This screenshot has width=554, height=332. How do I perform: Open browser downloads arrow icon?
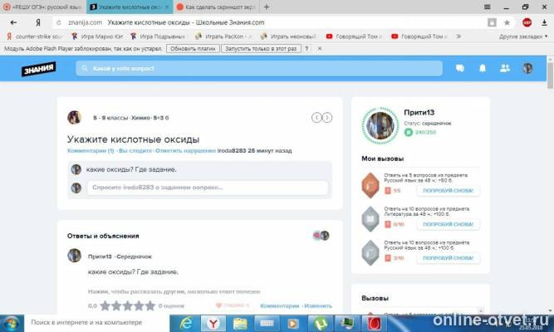tap(544, 22)
